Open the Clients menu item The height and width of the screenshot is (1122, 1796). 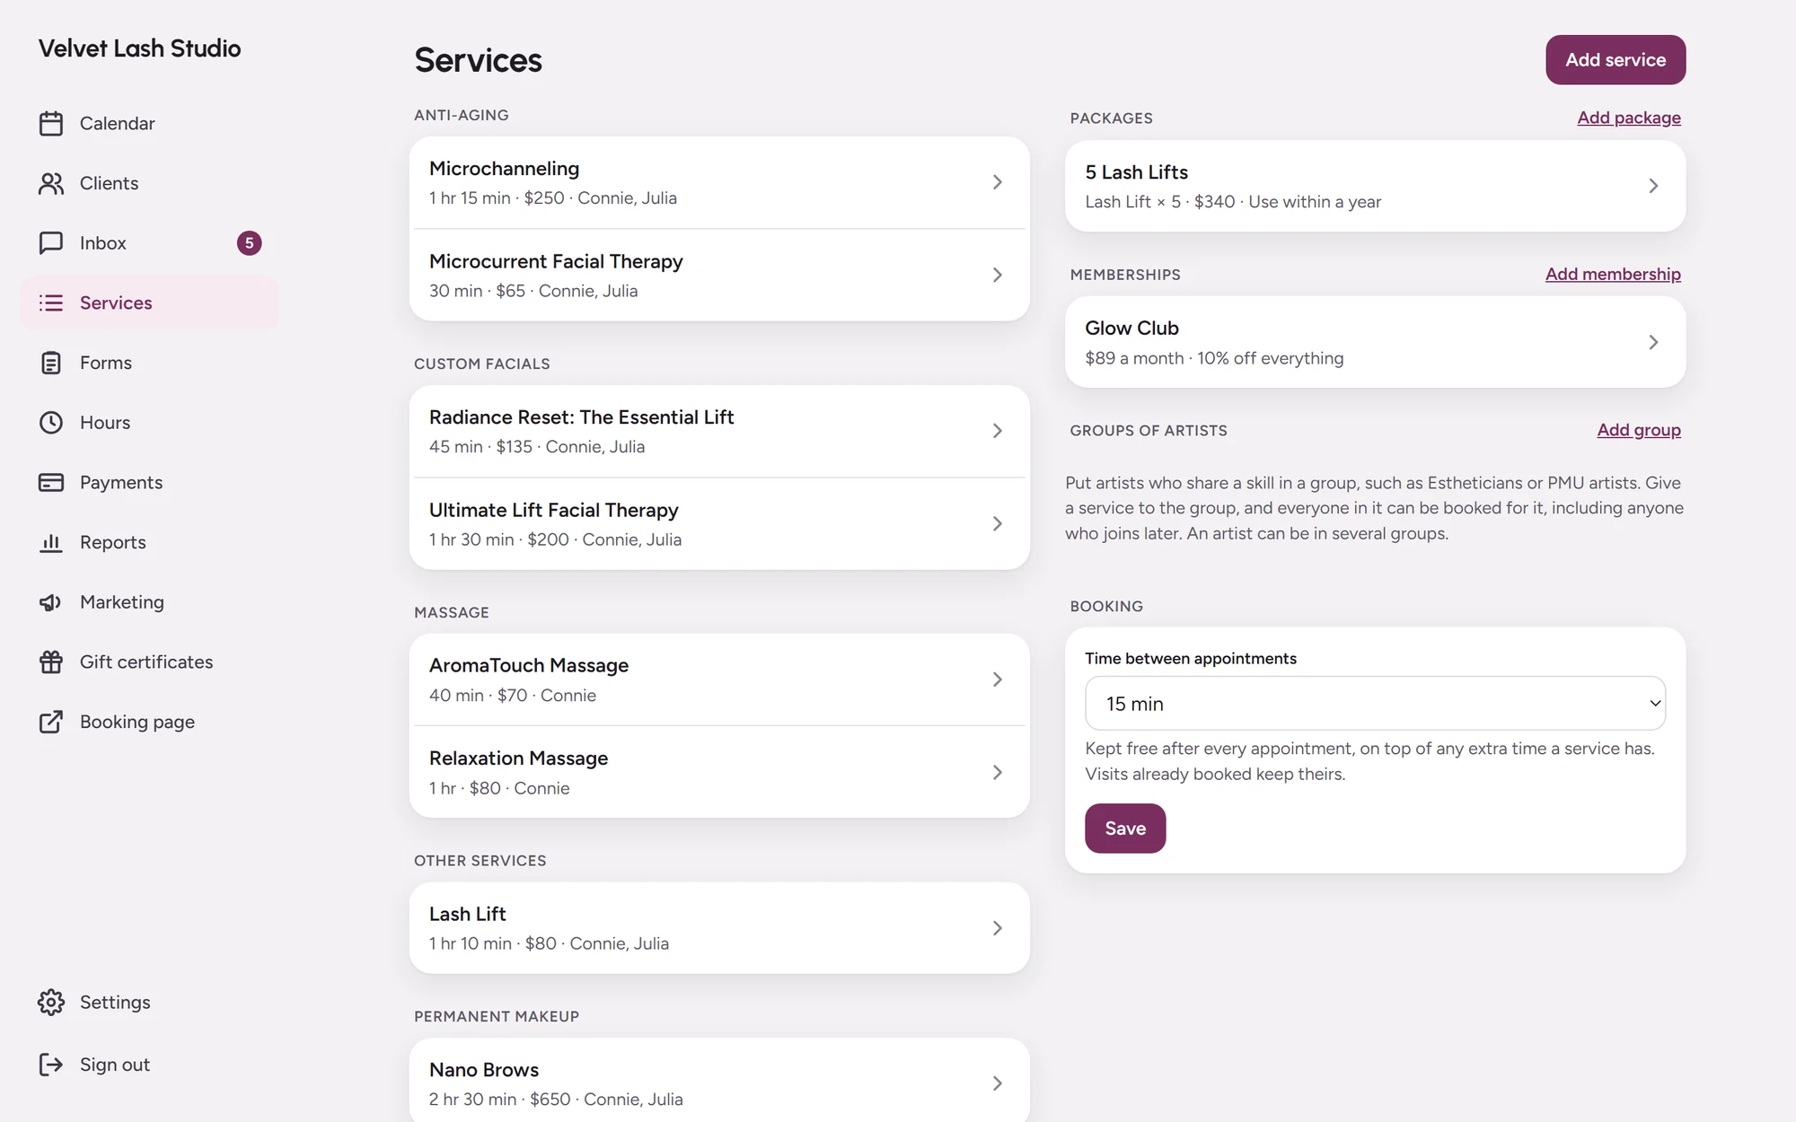(x=149, y=183)
